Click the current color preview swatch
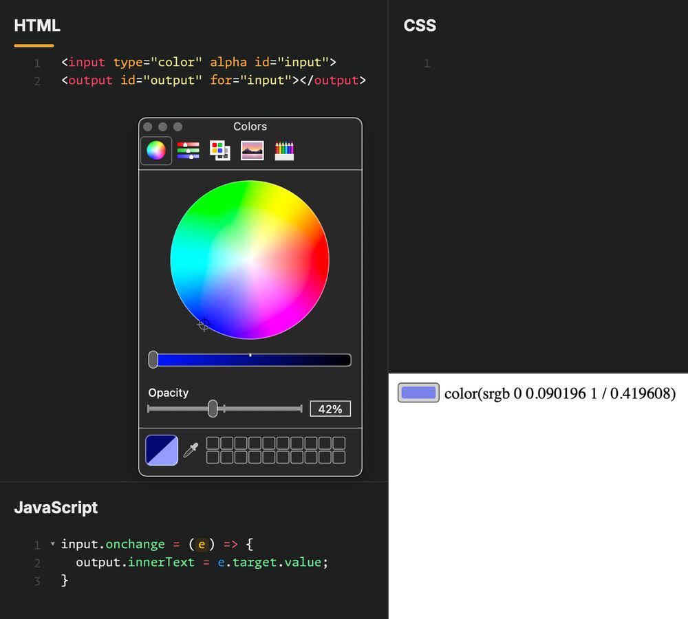688x619 pixels. click(161, 450)
